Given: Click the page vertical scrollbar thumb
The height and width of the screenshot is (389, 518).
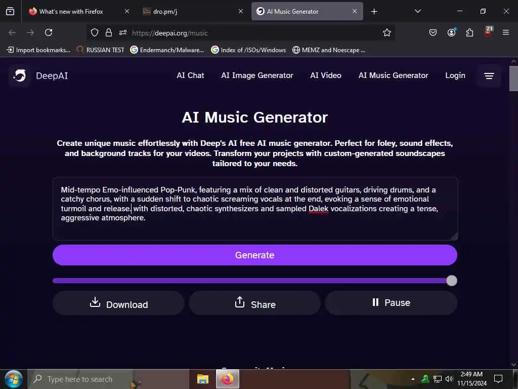Looking at the screenshot, I should point(513,79).
